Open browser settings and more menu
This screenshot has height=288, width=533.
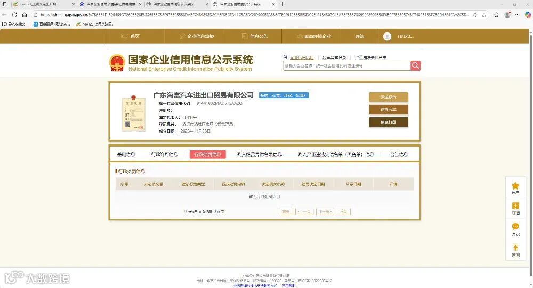pyautogui.click(x=517, y=14)
